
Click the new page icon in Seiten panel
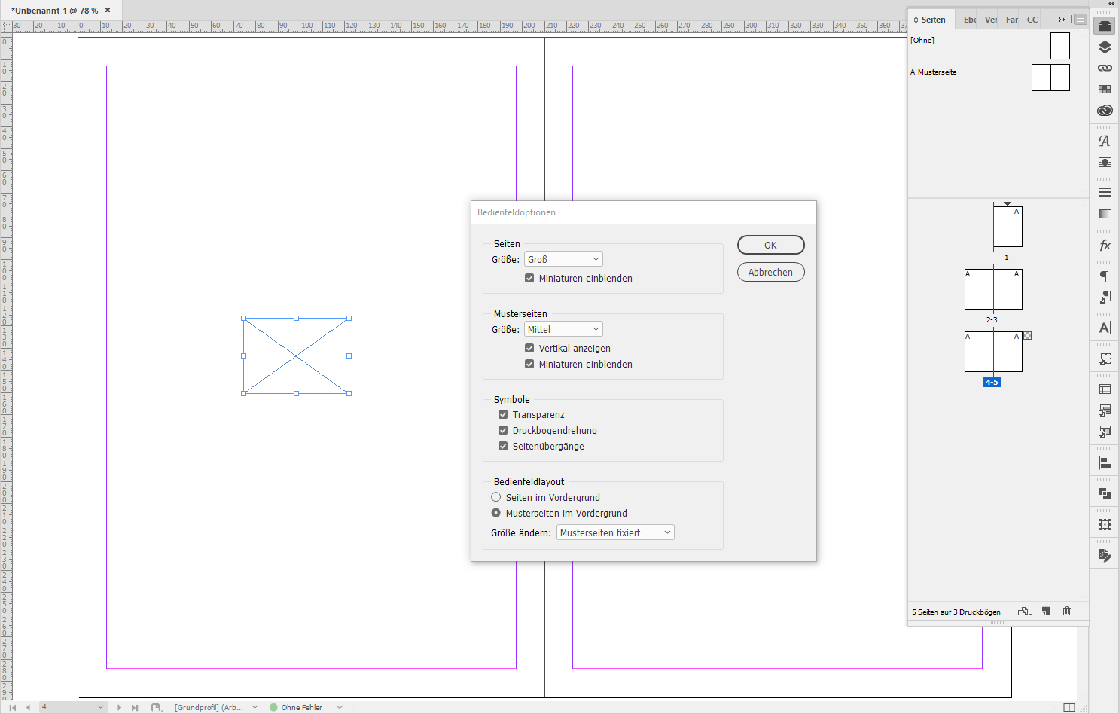1046,611
